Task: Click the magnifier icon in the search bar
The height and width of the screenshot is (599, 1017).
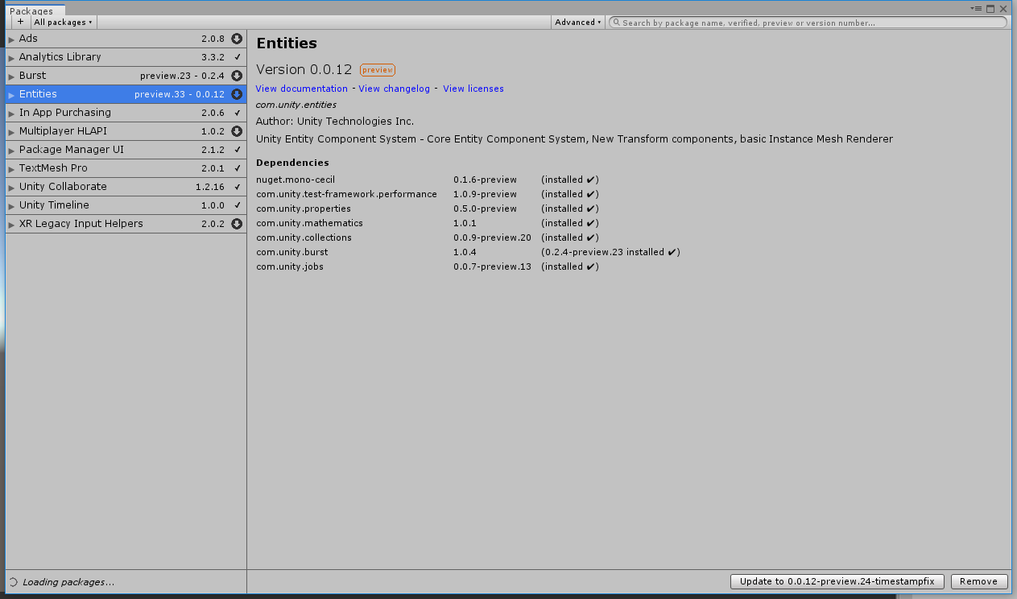Action: click(x=616, y=23)
